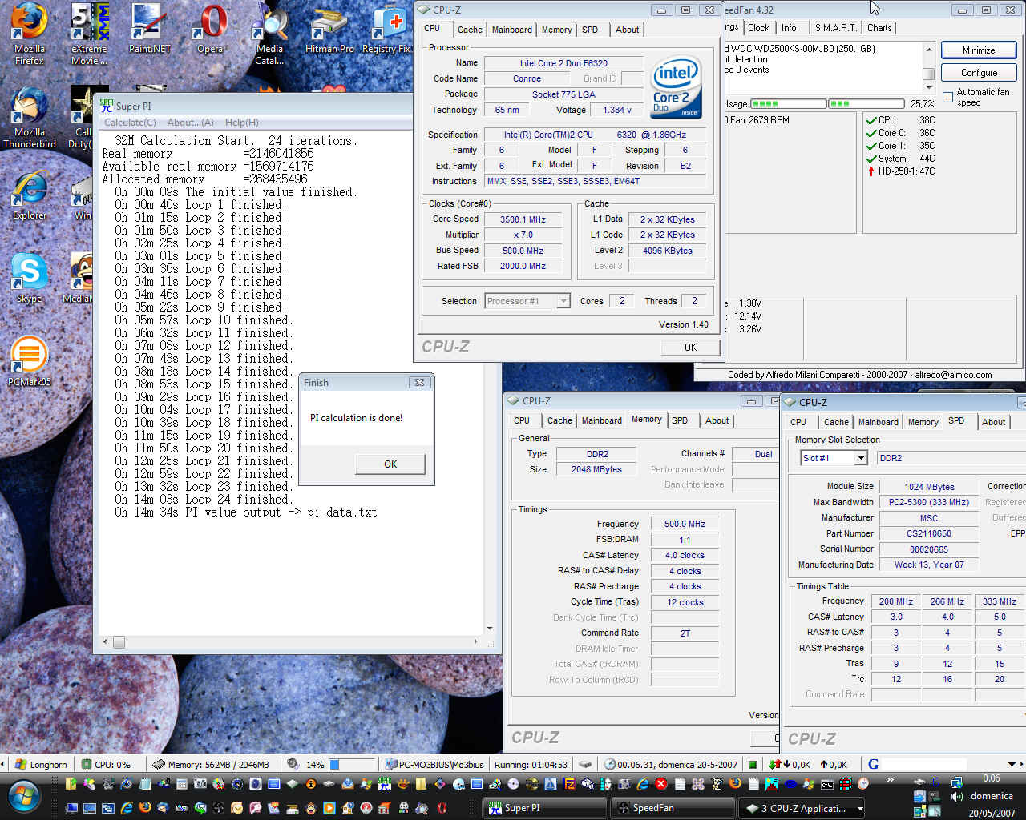Screen dimensions: 1026x820
Task: Click the Core Speed 3500.1 MHz value
Action: (x=523, y=219)
